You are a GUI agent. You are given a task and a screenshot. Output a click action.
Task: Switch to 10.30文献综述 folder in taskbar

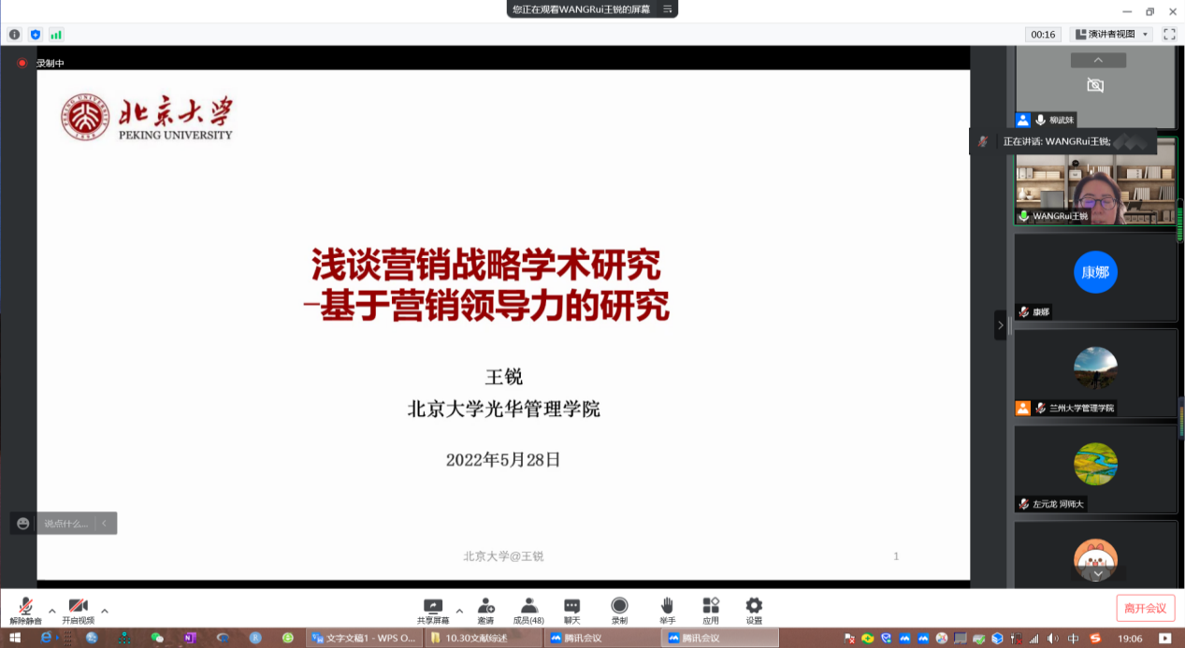[484, 639]
